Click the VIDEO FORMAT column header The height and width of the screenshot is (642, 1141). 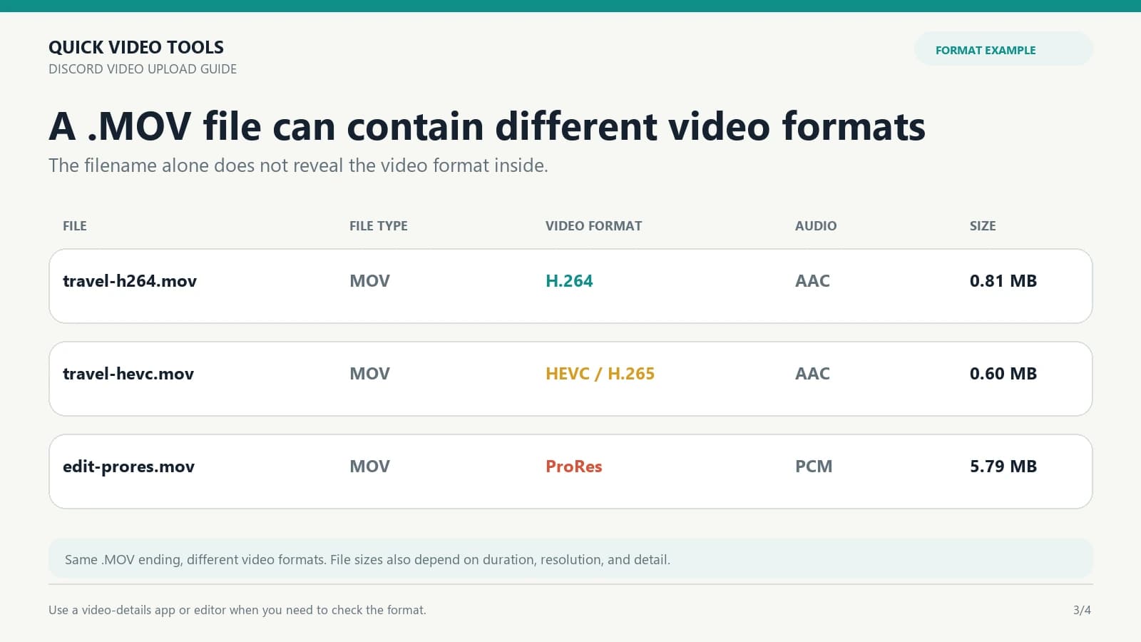pos(594,226)
